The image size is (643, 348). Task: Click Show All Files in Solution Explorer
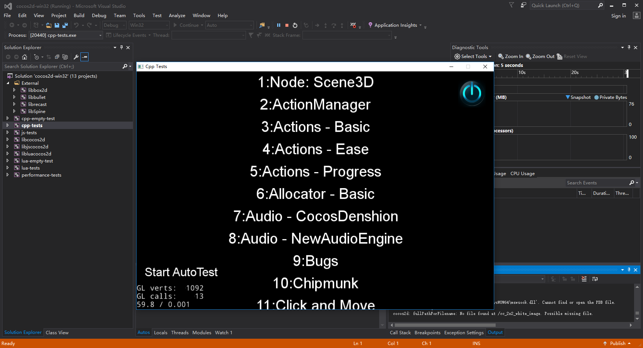click(65, 57)
